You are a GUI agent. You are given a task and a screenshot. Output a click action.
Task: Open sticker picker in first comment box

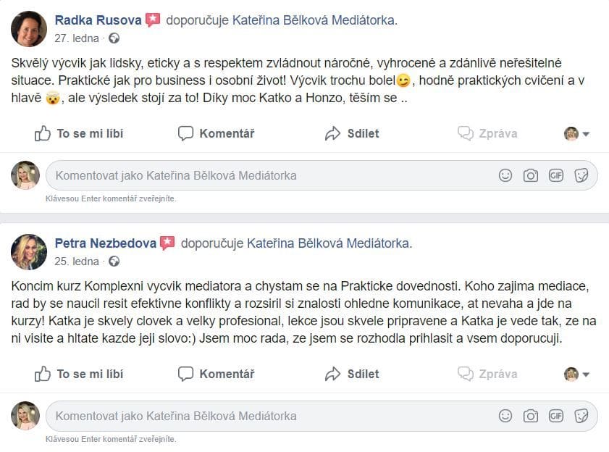point(581,175)
